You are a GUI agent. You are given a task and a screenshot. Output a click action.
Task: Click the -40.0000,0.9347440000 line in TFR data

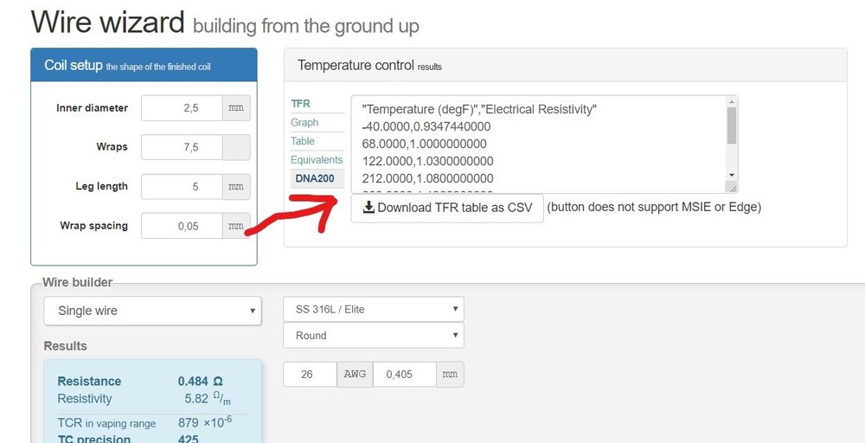click(x=426, y=127)
